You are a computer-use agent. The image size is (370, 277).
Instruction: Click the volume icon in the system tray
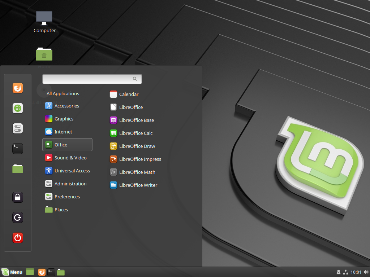365,272
